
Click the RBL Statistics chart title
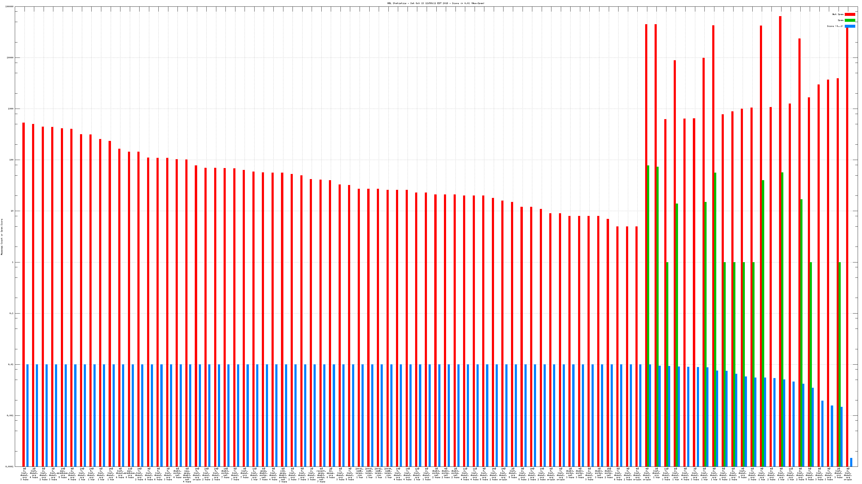click(436, 3)
